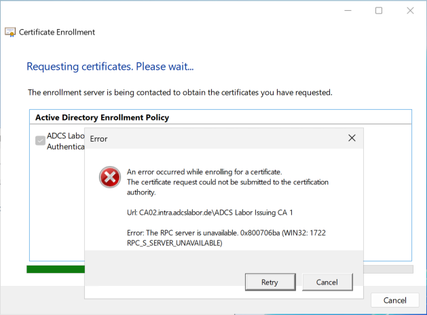Click the green enrollment progress bar
The height and width of the screenshot is (315, 427).
[54, 269]
